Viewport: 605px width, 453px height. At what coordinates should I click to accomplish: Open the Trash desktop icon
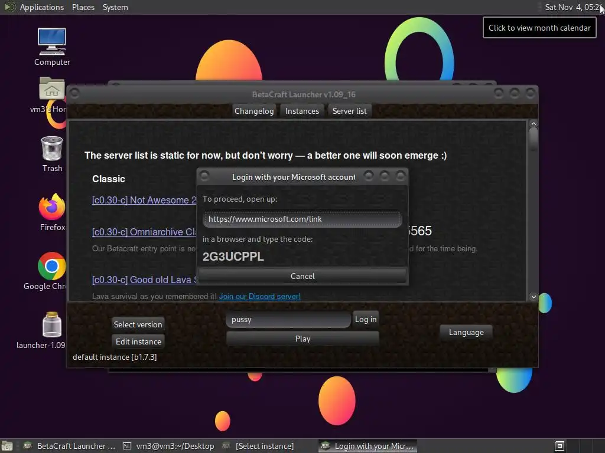(x=52, y=154)
